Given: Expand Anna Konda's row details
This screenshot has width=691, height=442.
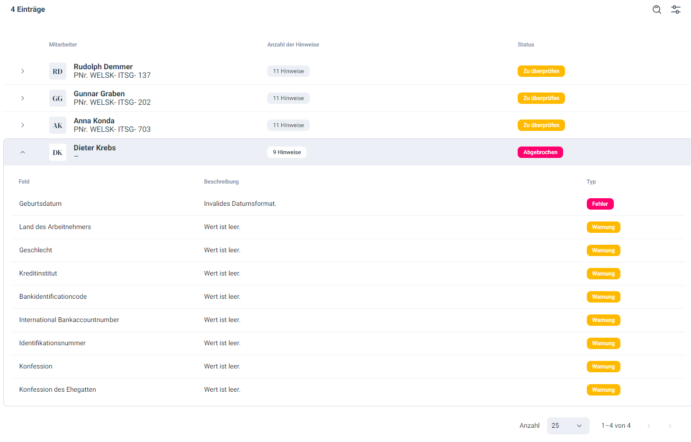Looking at the screenshot, I should [22, 125].
